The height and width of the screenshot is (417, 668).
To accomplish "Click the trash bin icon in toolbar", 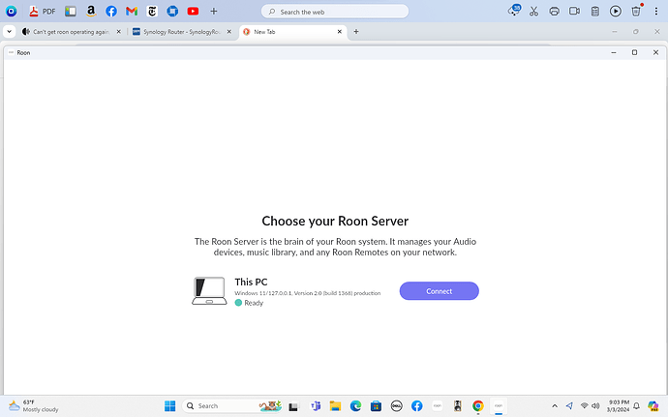I will point(636,11).
